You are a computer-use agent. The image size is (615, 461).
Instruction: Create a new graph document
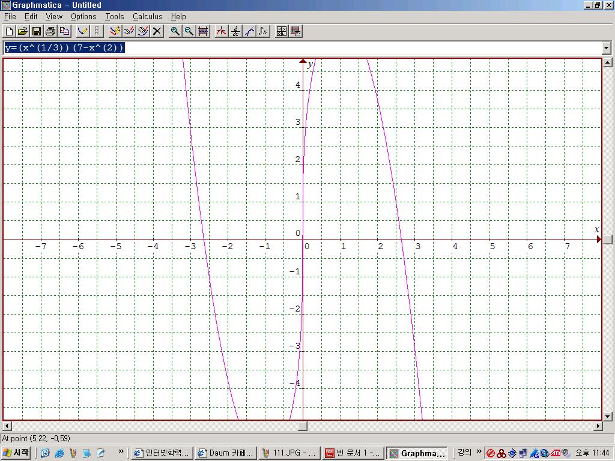(9, 31)
